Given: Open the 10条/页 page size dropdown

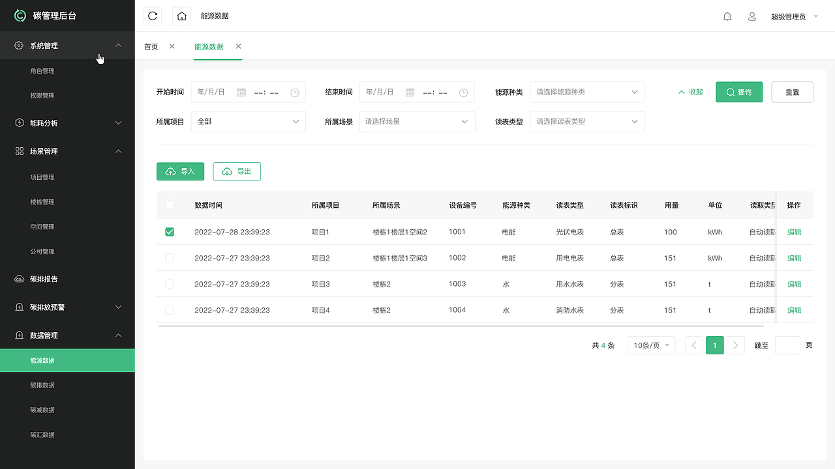Looking at the screenshot, I should pos(652,345).
